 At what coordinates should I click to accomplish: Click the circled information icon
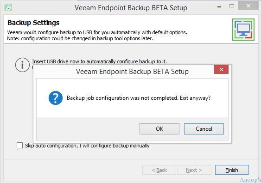tap(22, 65)
